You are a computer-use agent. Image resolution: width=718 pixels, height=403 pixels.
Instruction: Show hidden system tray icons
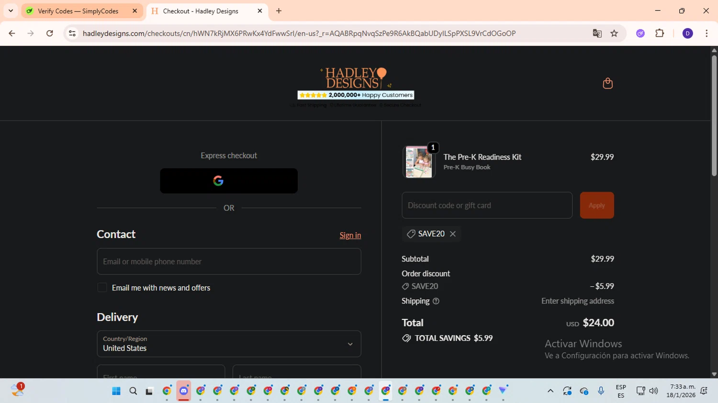[550, 391]
